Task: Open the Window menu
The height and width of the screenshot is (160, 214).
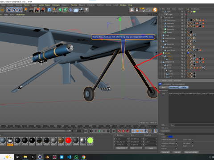Action: (123, 5)
